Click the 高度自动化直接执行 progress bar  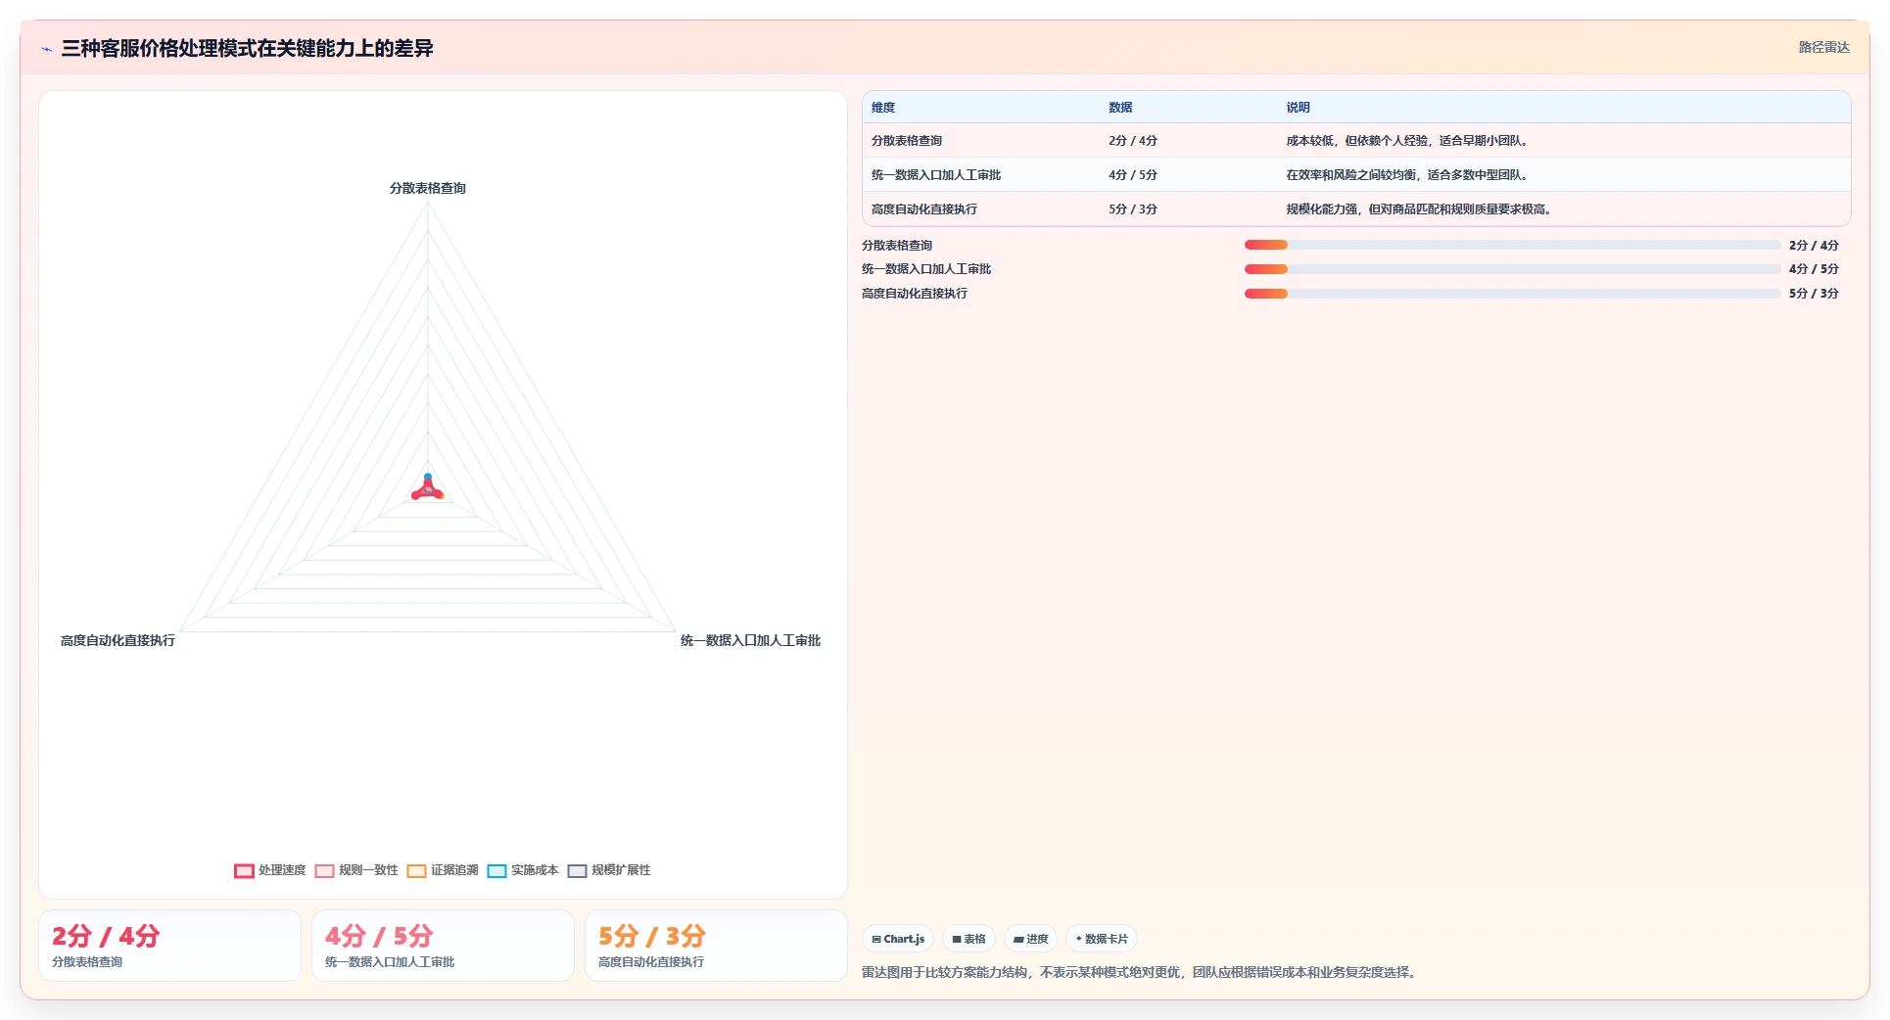(x=1512, y=294)
